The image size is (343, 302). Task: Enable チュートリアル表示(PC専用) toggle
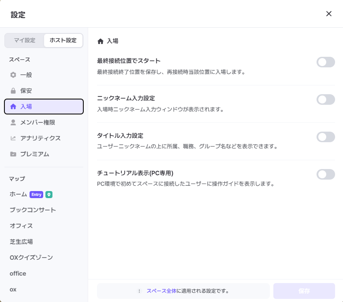pos(325,174)
